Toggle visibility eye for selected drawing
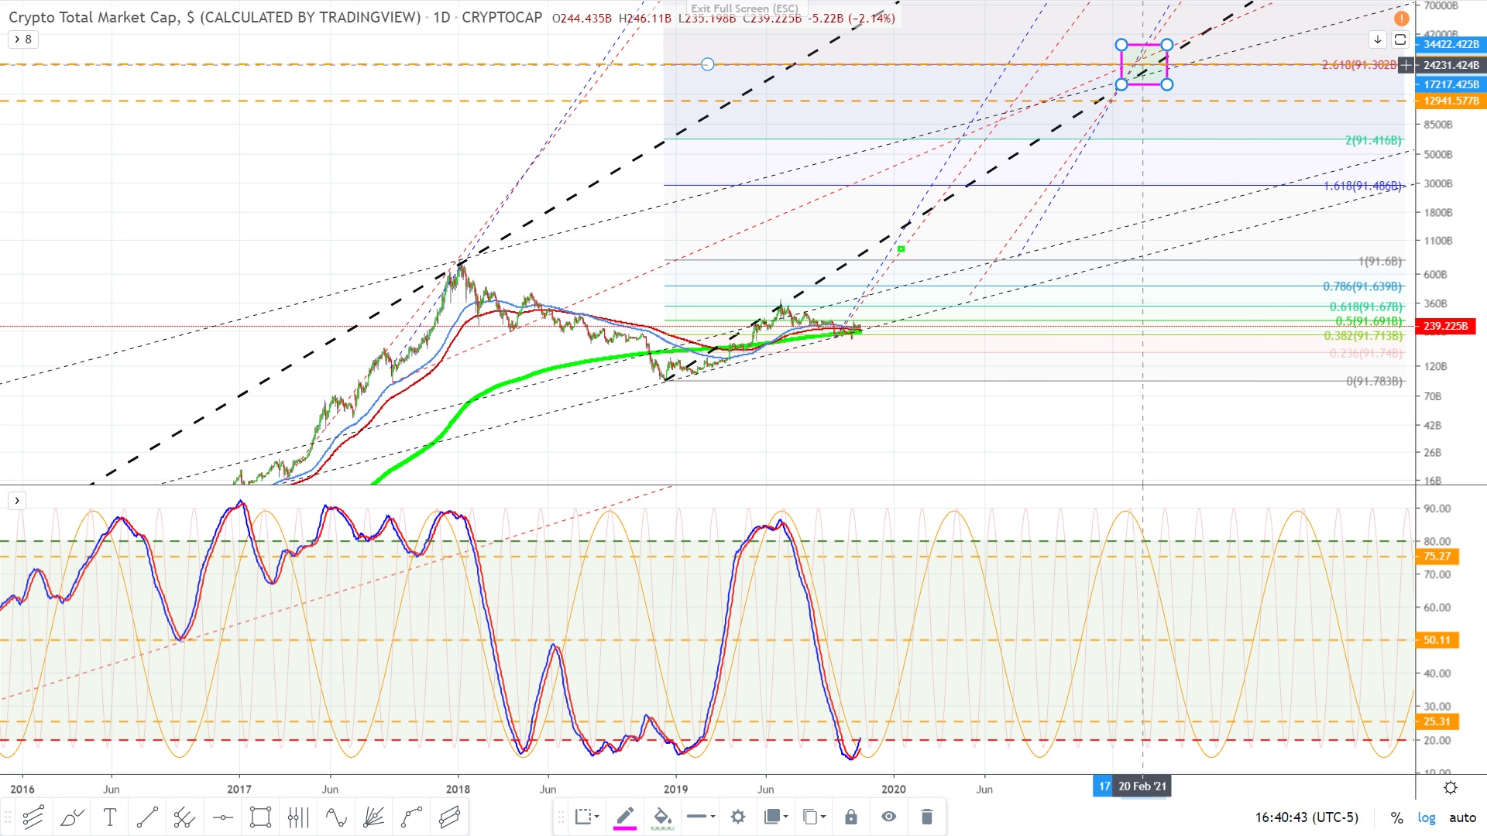 (889, 817)
